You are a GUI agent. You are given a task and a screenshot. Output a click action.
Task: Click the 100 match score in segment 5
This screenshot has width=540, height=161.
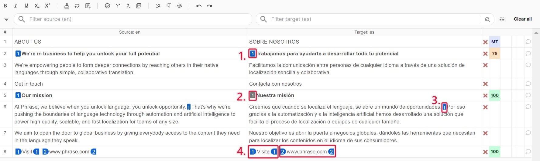click(495, 95)
